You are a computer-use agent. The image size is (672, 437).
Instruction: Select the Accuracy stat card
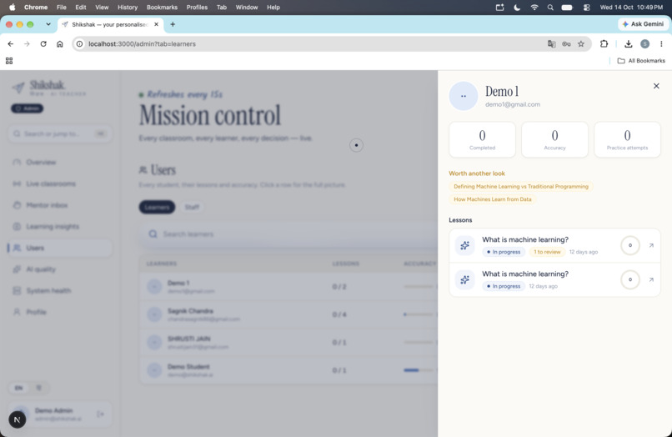[554, 139]
